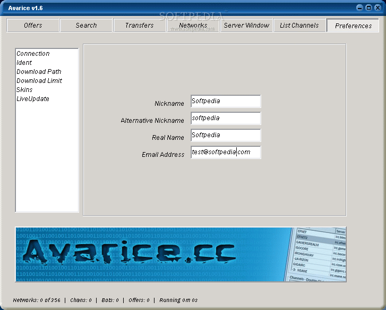Click 'Networks: 0 of 356' status text
The image size is (386, 310).
click(37, 300)
